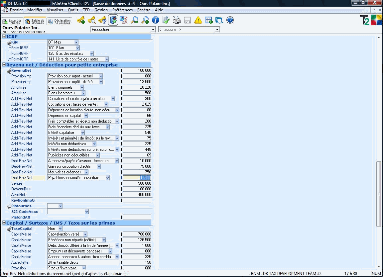Open the TaxeCapital Non dropdown
The width and height of the screenshot is (383, 277).
click(x=60, y=229)
